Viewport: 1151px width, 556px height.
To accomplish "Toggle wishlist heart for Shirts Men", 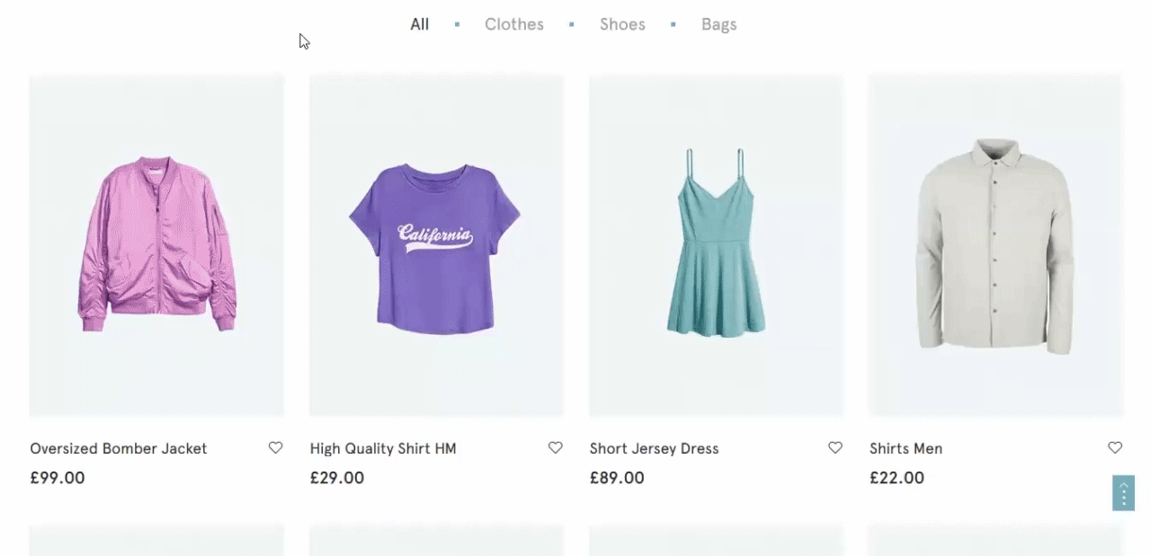I will pyautogui.click(x=1115, y=447).
